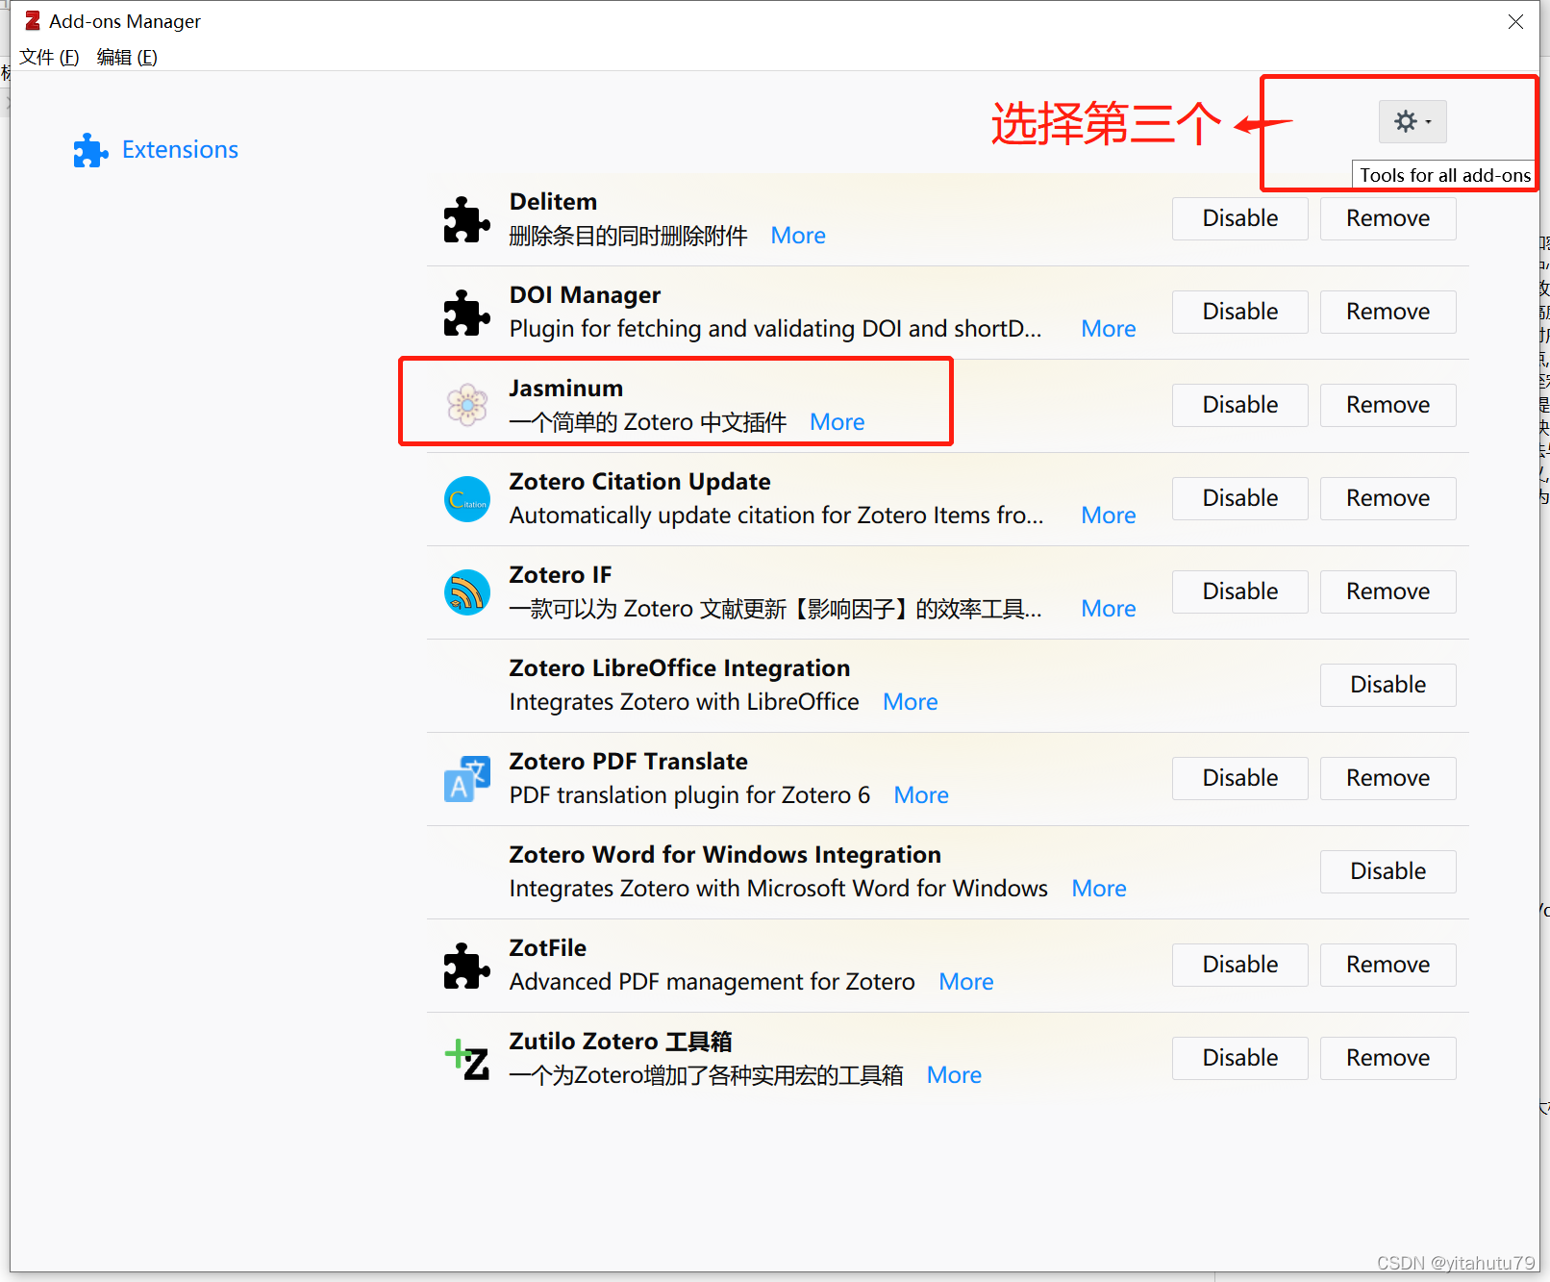The image size is (1550, 1282).
Task: Select the Delitem extension name
Action: (553, 202)
